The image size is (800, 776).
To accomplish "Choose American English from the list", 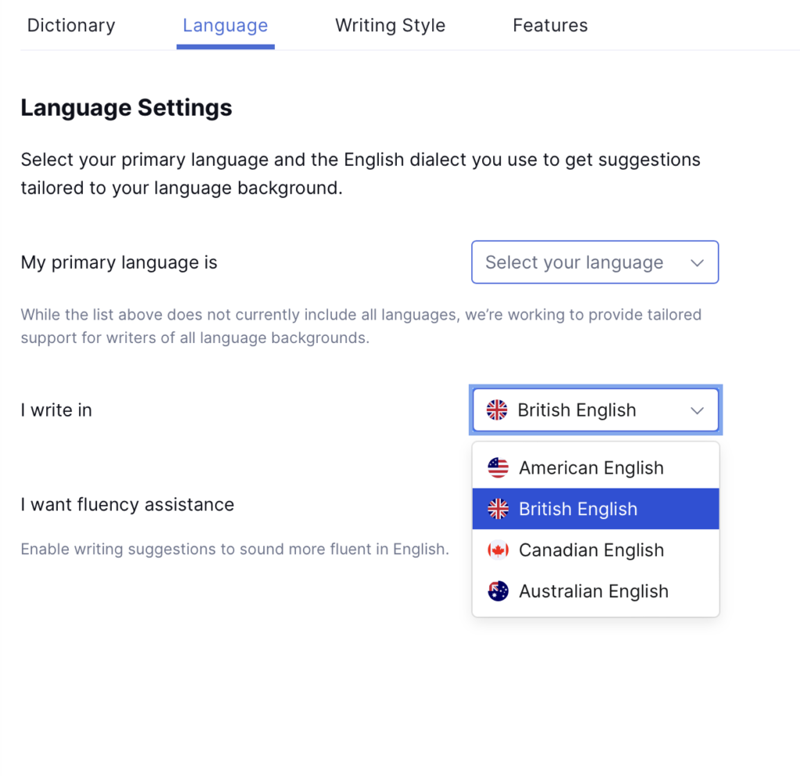I will 591,468.
